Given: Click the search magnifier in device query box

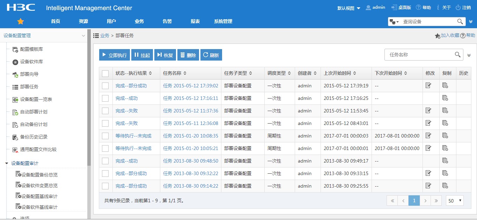Looking at the screenshot, I should pyautogui.click(x=460, y=22).
